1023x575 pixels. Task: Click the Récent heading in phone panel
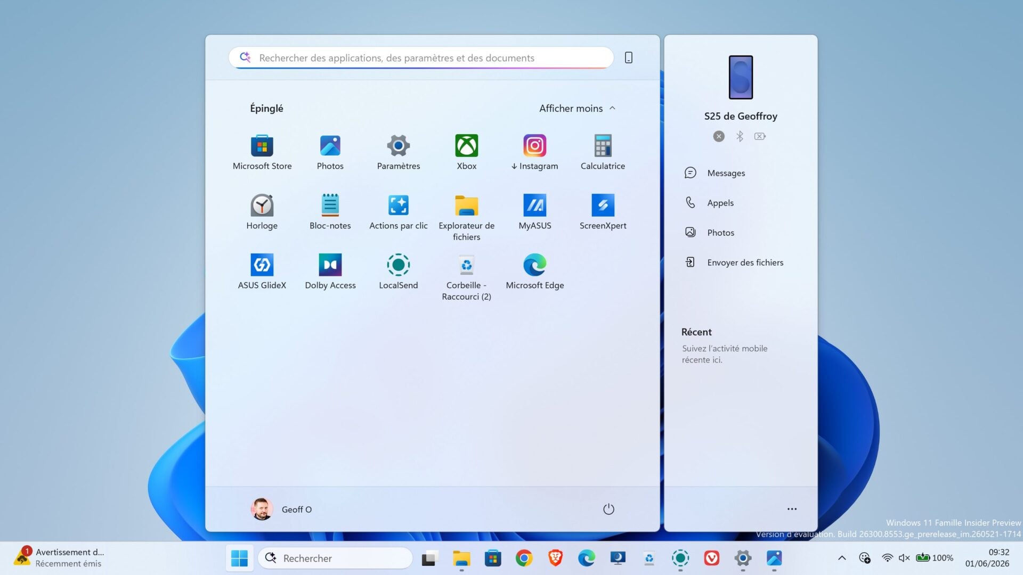pos(696,332)
